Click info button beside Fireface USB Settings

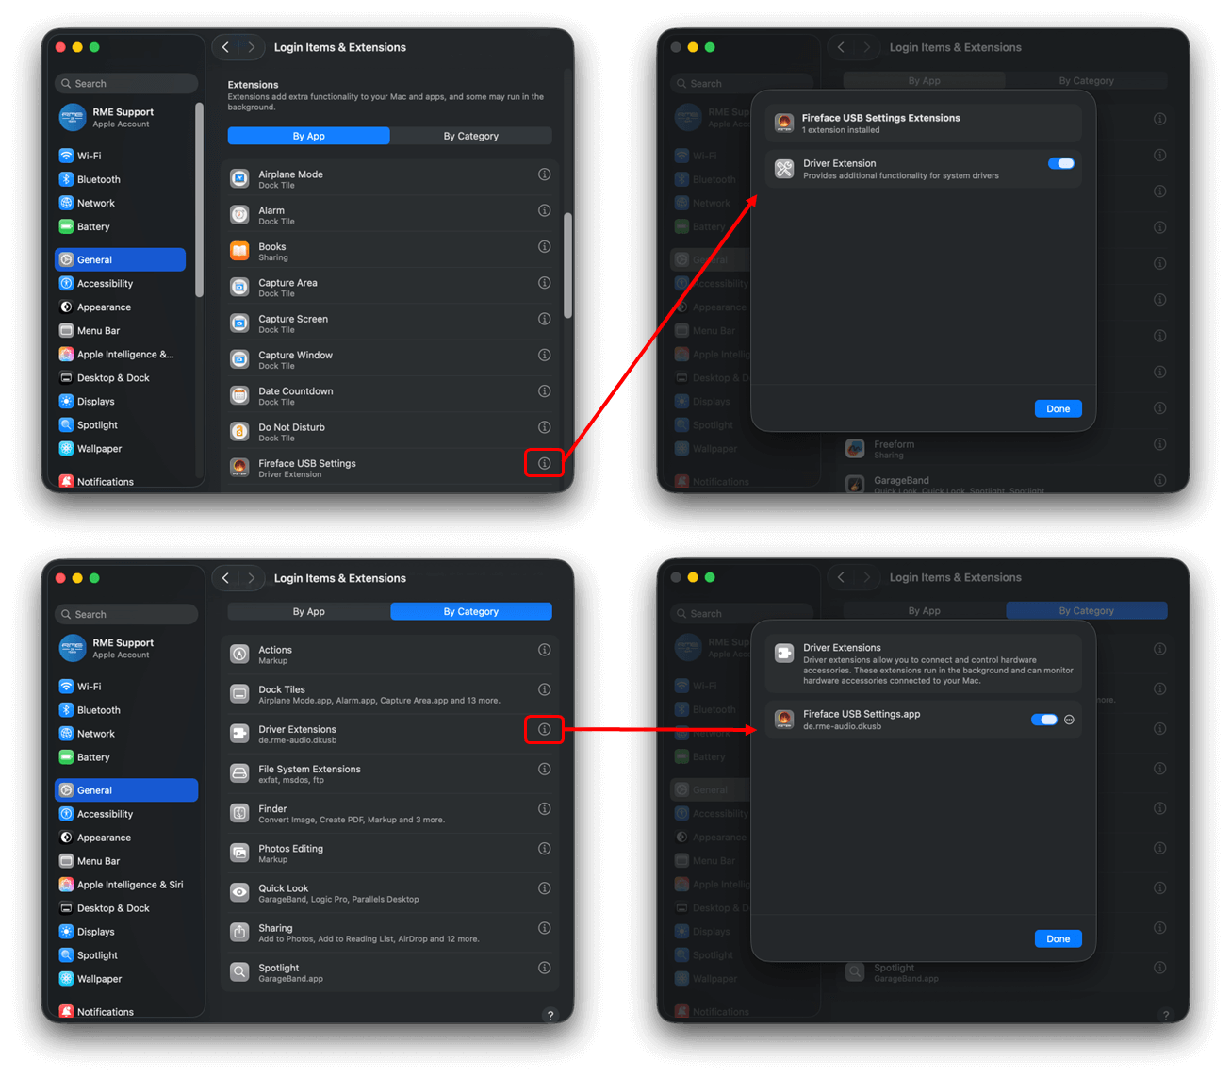(x=544, y=463)
